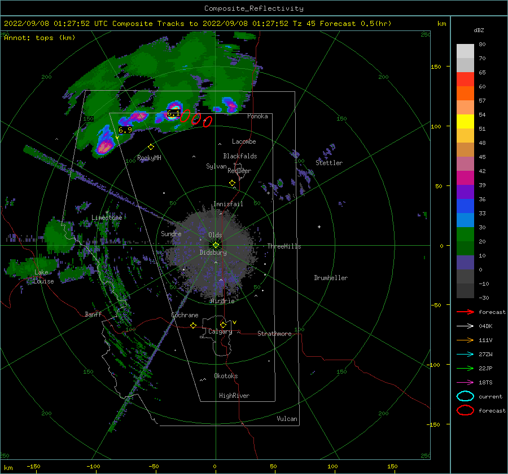Click the Strathmore town label
The height and width of the screenshot is (474, 508).
point(274,334)
